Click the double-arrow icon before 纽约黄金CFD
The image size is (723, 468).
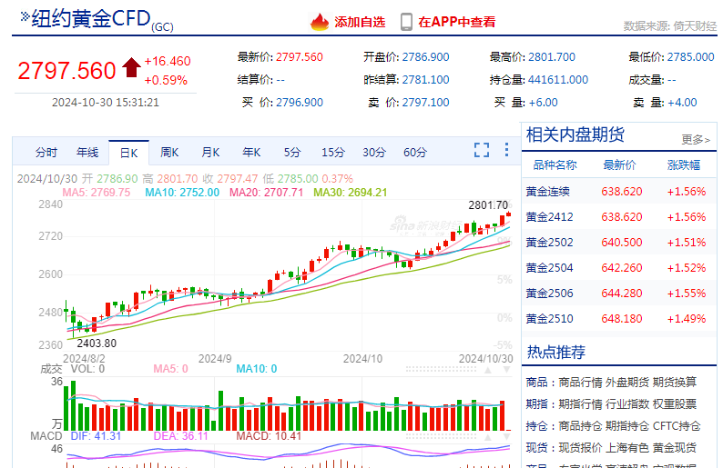25,17
